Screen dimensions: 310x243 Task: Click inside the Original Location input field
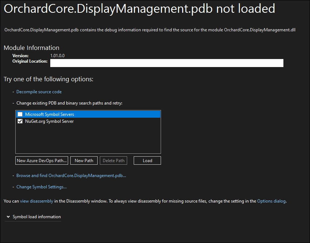coord(166,63)
